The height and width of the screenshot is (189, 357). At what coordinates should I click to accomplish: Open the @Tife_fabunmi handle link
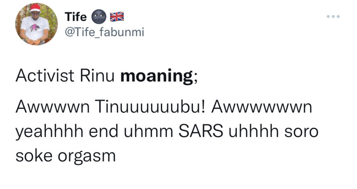point(104,32)
